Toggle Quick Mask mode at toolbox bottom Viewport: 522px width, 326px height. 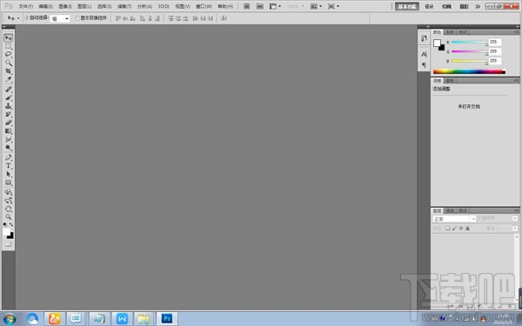tap(9, 244)
